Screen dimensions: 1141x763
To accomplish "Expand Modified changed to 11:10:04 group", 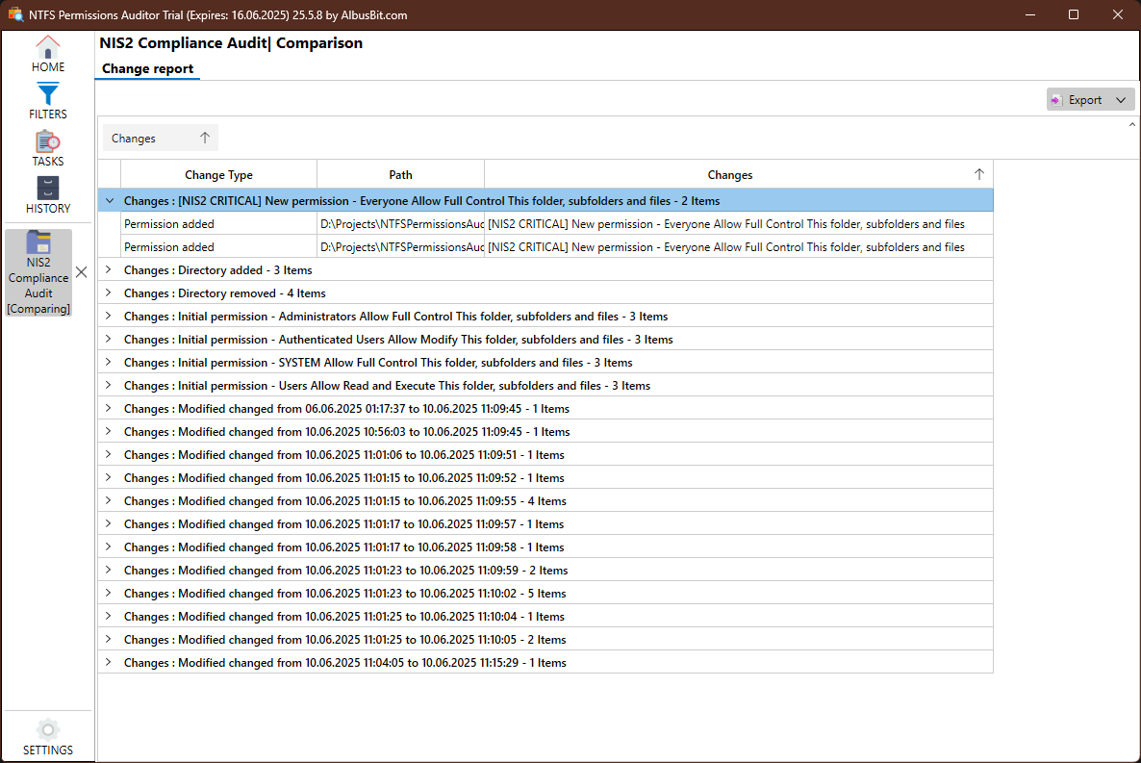I will click(109, 616).
